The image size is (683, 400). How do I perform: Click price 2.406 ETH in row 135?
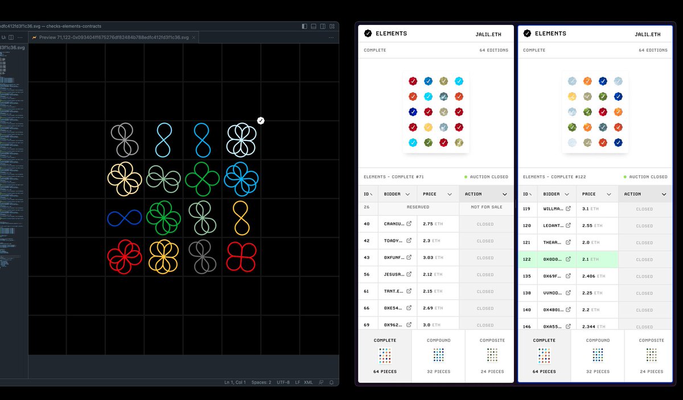point(593,276)
